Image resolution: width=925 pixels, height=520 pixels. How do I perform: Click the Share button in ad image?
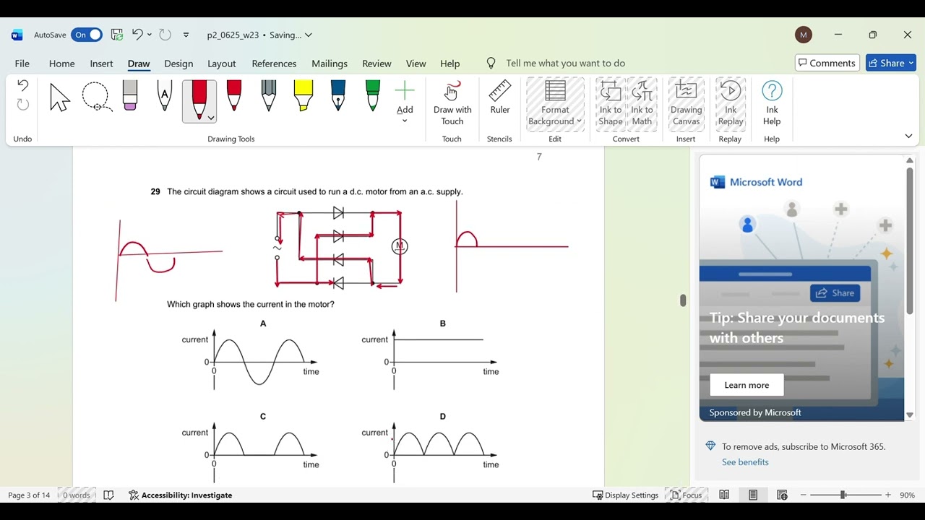(x=835, y=293)
